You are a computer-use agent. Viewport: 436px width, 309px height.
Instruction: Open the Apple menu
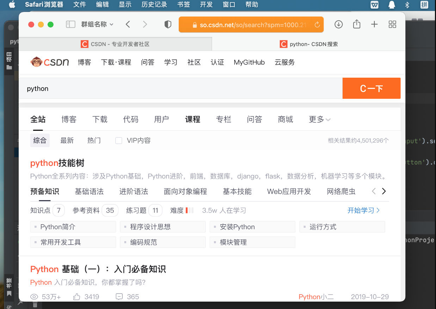(x=12, y=5)
